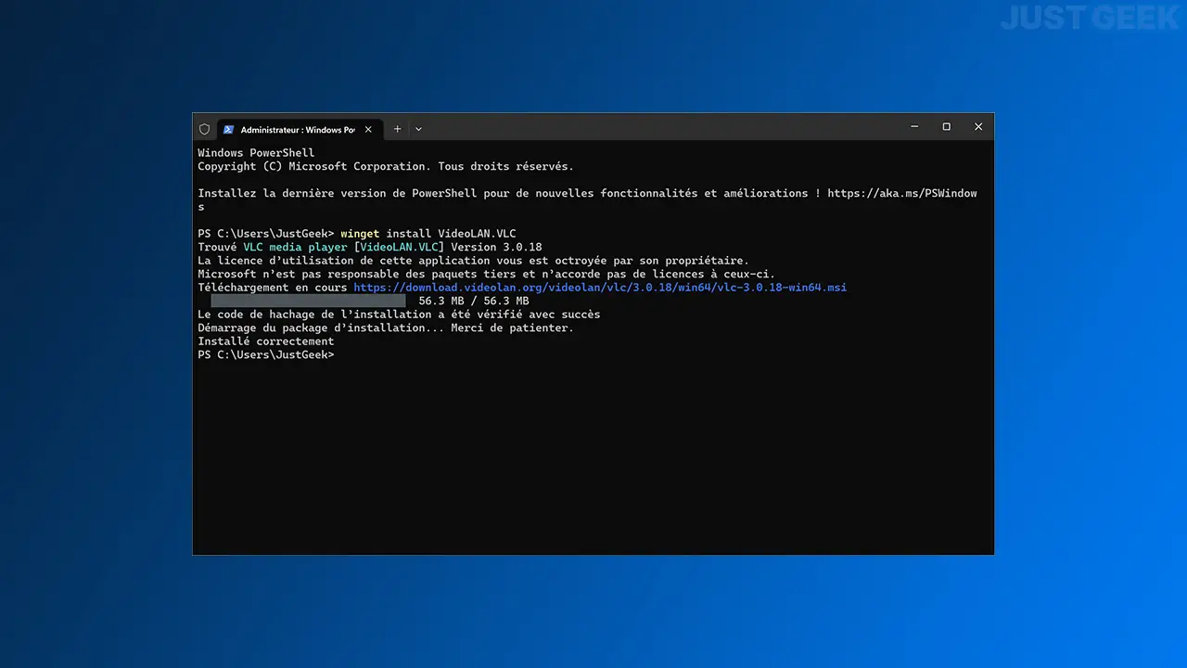Screen dimensions: 1187x668
Task: Click the 'Microsoft n'est pas responsable' line
Action: coord(486,275)
